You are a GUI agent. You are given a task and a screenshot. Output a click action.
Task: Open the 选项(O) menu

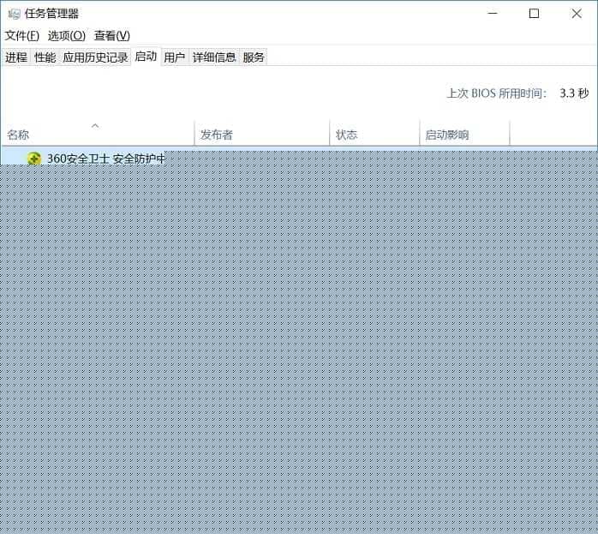click(66, 36)
